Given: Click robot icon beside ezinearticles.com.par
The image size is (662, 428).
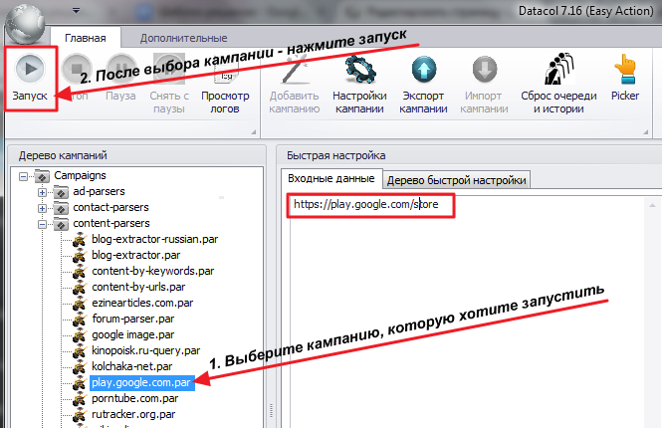Looking at the screenshot, I should tap(80, 303).
